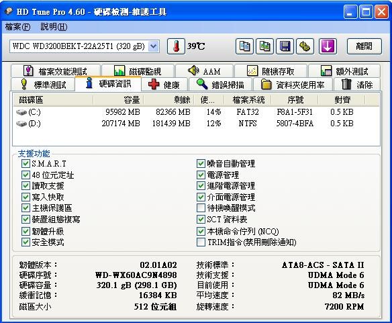Sort by the 容量 column header
392x323 pixels.
point(119,100)
